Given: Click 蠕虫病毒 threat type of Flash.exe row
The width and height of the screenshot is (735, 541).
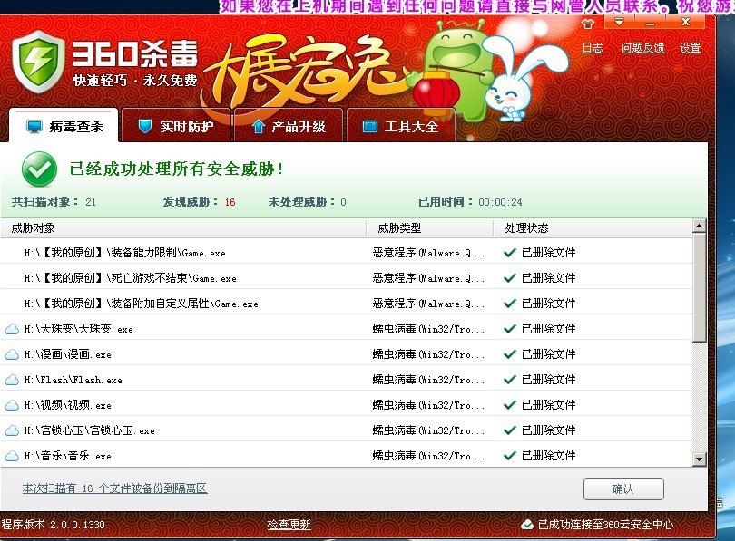Looking at the screenshot, I should [x=428, y=379].
